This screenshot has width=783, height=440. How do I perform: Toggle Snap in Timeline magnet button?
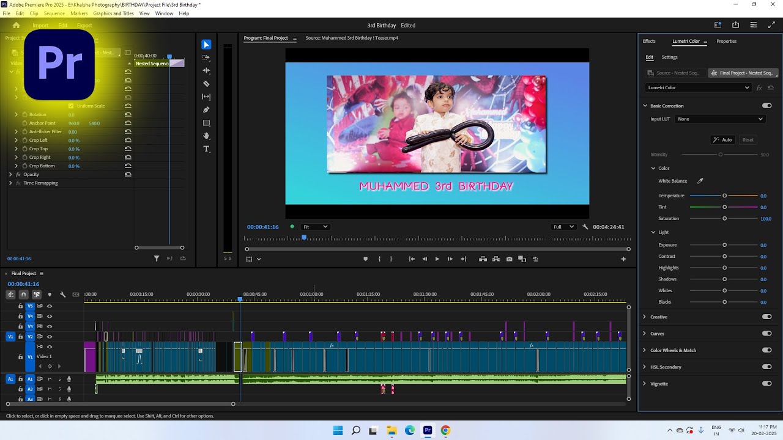click(23, 295)
